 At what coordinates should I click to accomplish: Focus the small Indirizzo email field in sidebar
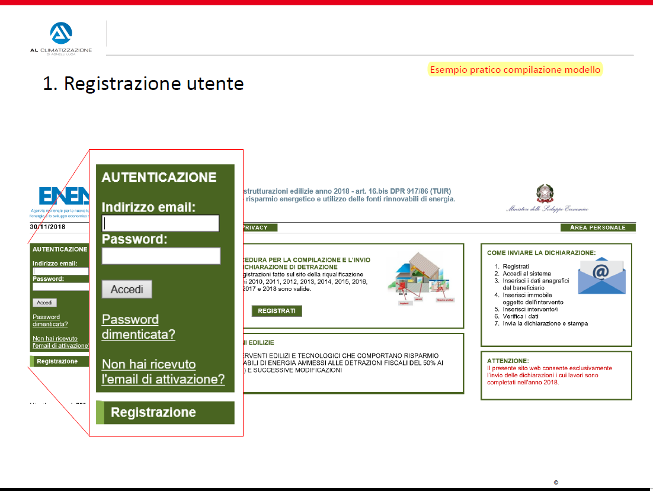tap(61, 271)
